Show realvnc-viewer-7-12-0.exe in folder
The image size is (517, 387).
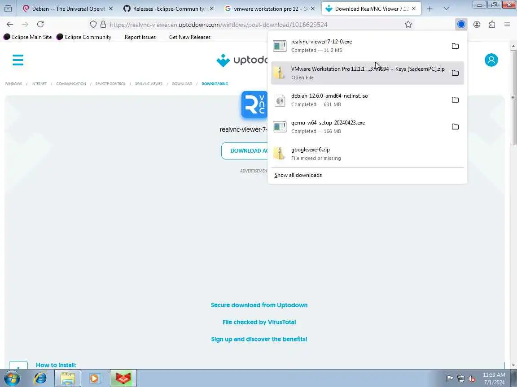coord(455,46)
